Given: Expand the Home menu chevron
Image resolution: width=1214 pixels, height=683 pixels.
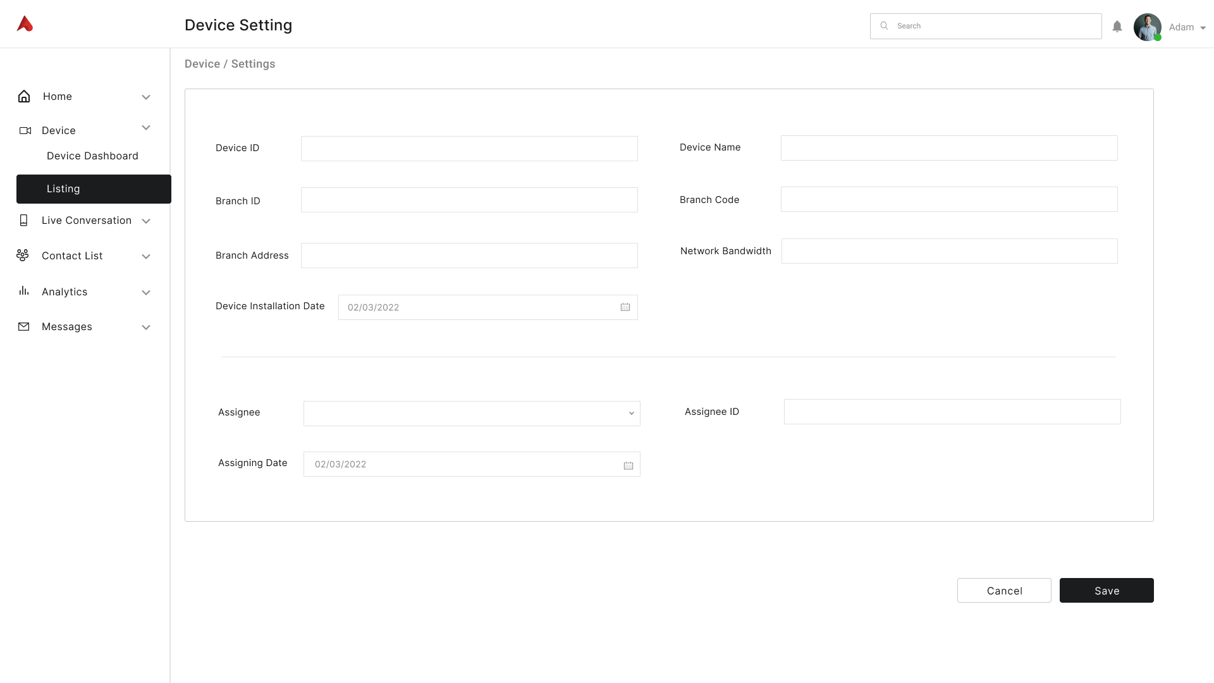Looking at the screenshot, I should [146, 97].
